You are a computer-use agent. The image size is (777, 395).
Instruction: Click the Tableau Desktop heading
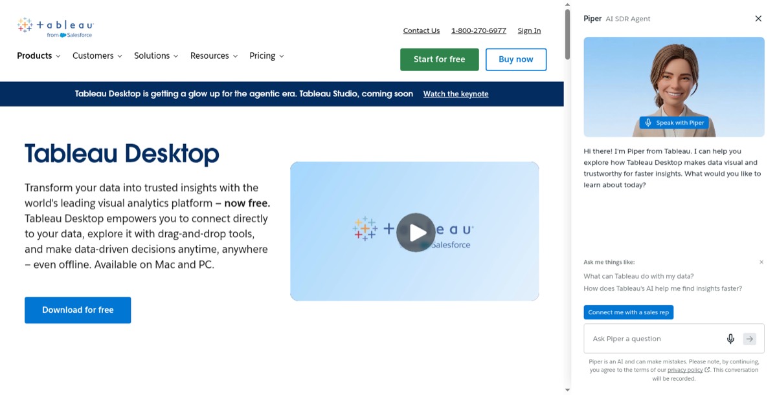(122, 154)
